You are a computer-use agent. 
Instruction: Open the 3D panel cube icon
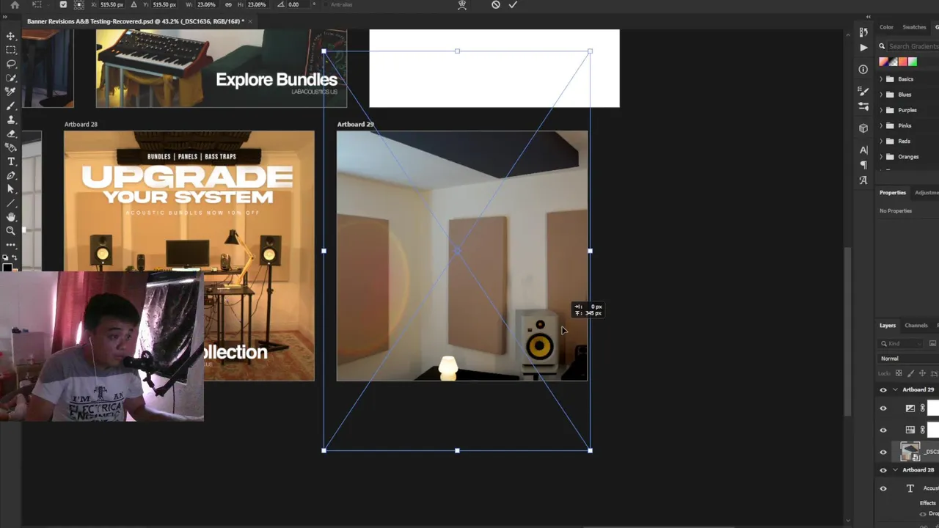[863, 128]
